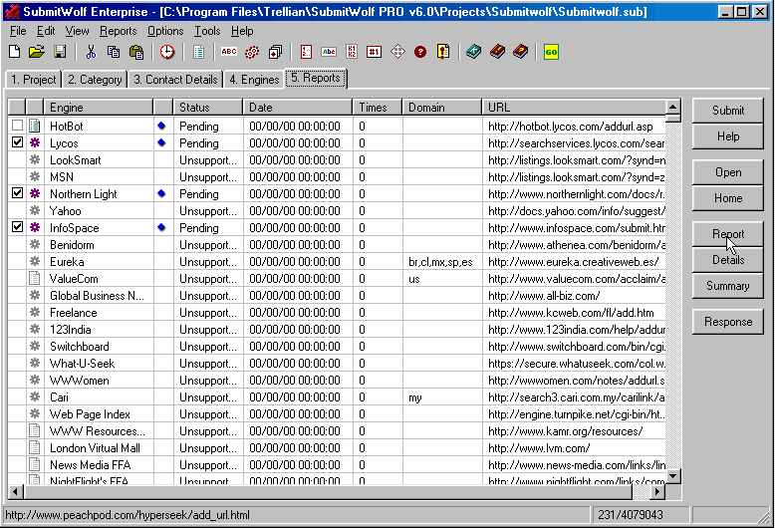The image size is (775, 528).
Task: Select the 5. Reports tab
Action: [x=316, y=78]
